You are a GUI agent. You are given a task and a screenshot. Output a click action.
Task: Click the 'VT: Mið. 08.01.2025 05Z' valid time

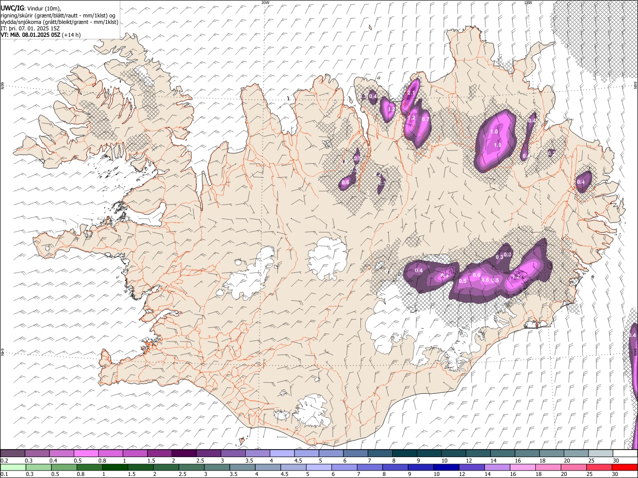(x=30, y=35)
